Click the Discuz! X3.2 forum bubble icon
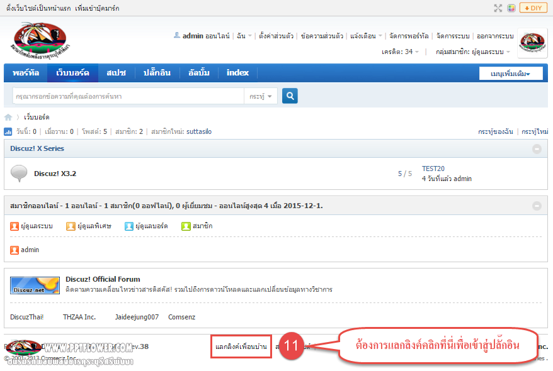The height and width of the screenshot is (371, 553). (19, 173)
